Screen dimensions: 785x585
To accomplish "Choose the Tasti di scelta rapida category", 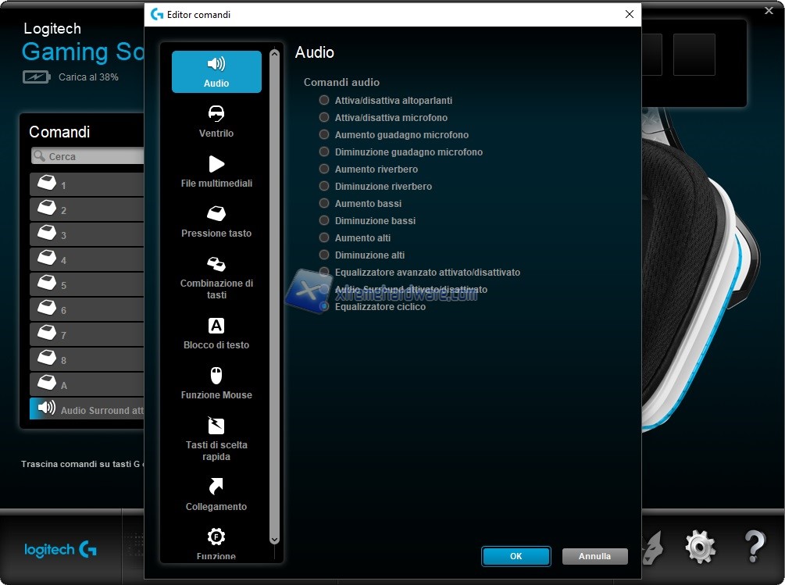I will (216, 437).
